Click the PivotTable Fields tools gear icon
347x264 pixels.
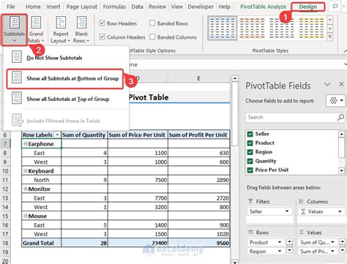(336, 100)
